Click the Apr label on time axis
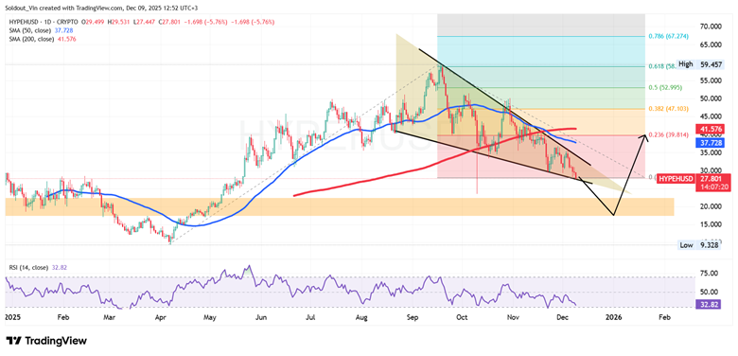This screenshot has height=356, width=738. pyautogui.click(x=160, y=318)
